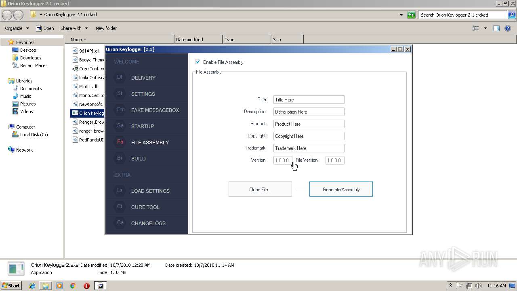Open Explorer help question mark icon

508,28
